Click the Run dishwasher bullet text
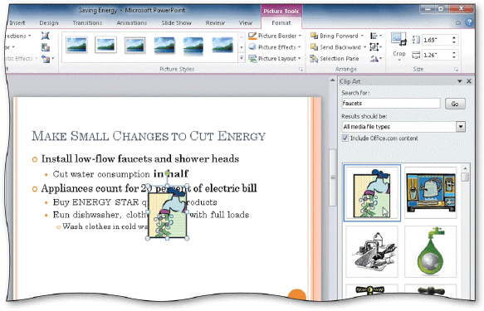 point(150,215)
